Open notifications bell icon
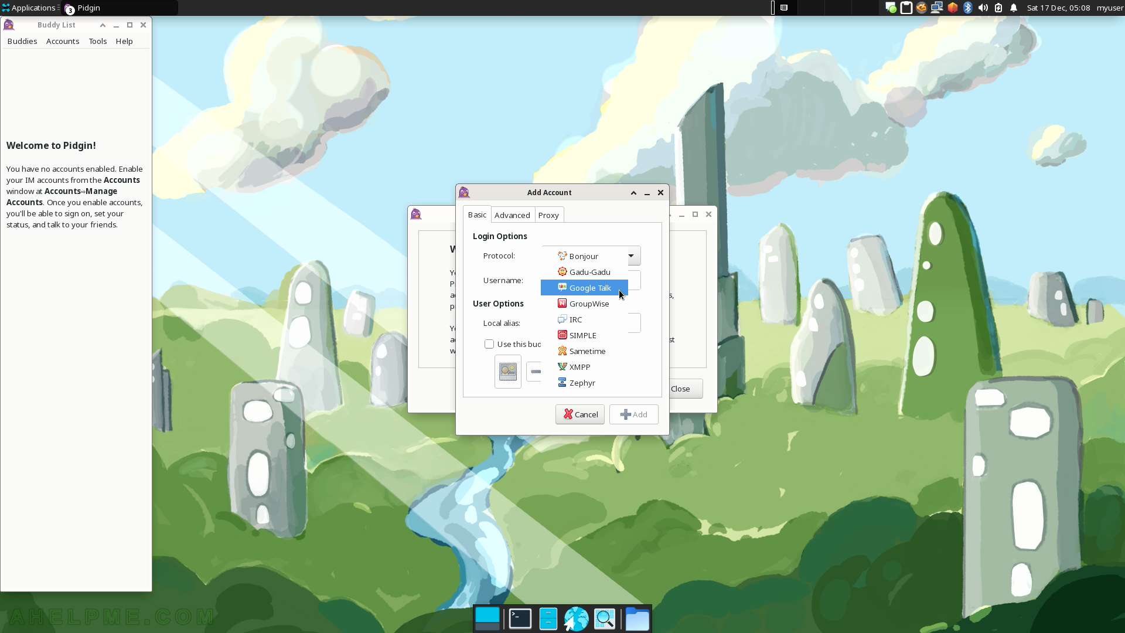1125x633 pixels. pyautogui.click(x=1014, y=8)
